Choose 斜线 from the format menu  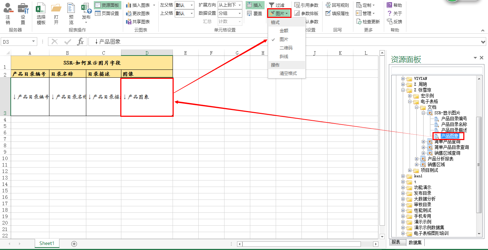click(x=284, y=57)
